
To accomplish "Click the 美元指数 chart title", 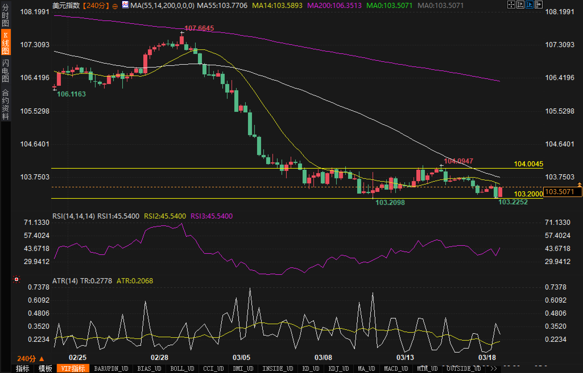I will coord(66,5).
